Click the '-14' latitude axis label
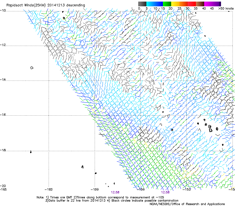 coord(3,80)
